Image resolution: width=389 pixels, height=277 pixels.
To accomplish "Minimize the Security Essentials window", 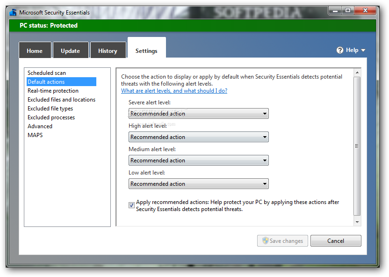I will click(x=335, y=11).
